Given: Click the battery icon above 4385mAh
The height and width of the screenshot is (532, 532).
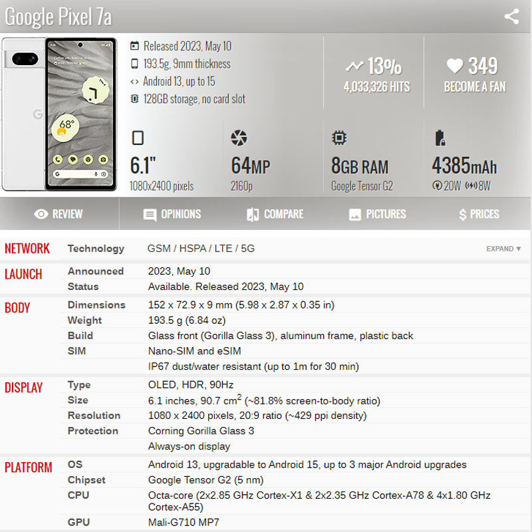Looking at the screenshot, I should coord(440,138).
